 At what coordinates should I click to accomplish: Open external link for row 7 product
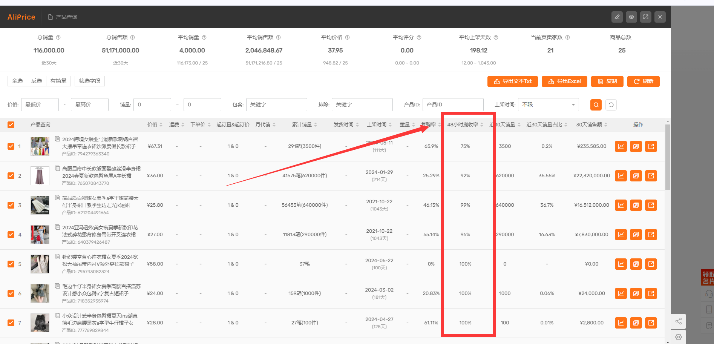coord(651,323)
